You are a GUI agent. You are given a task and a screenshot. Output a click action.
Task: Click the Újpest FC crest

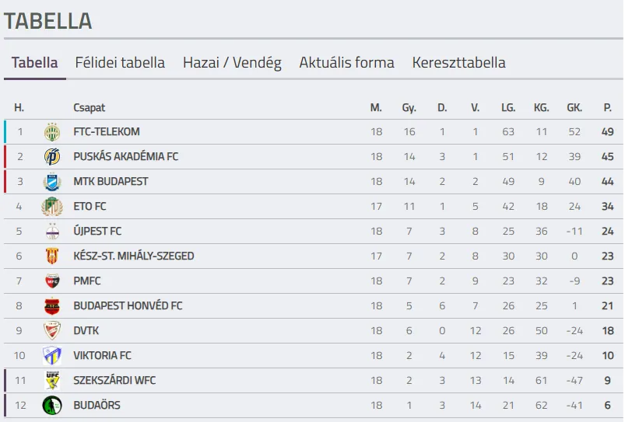click(x=52, y=232)
